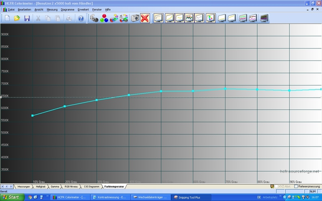The height and width of the screenshot is (201, 322).
Task: Switch to the CIE Diagramm tab
Action: pyautogui.click(x=90, y=186)
